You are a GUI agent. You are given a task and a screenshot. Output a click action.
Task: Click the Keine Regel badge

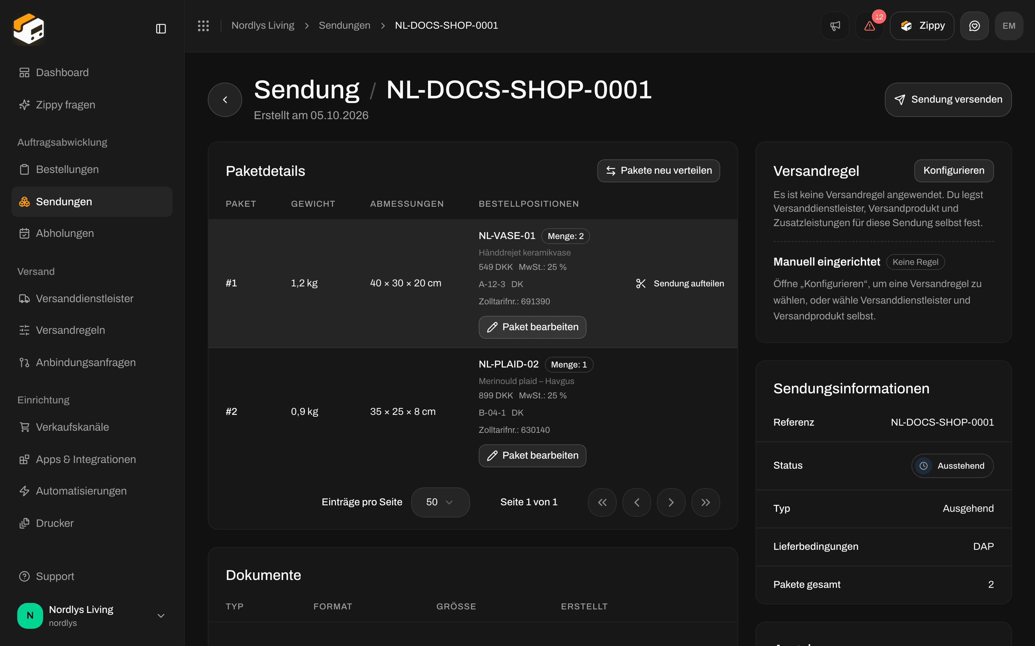pos(915,262)
